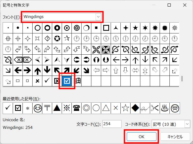The height and width of the screenshot is (144, 193).
Task: Select the outlined up arrow symbol
Action: coord(116,71)
